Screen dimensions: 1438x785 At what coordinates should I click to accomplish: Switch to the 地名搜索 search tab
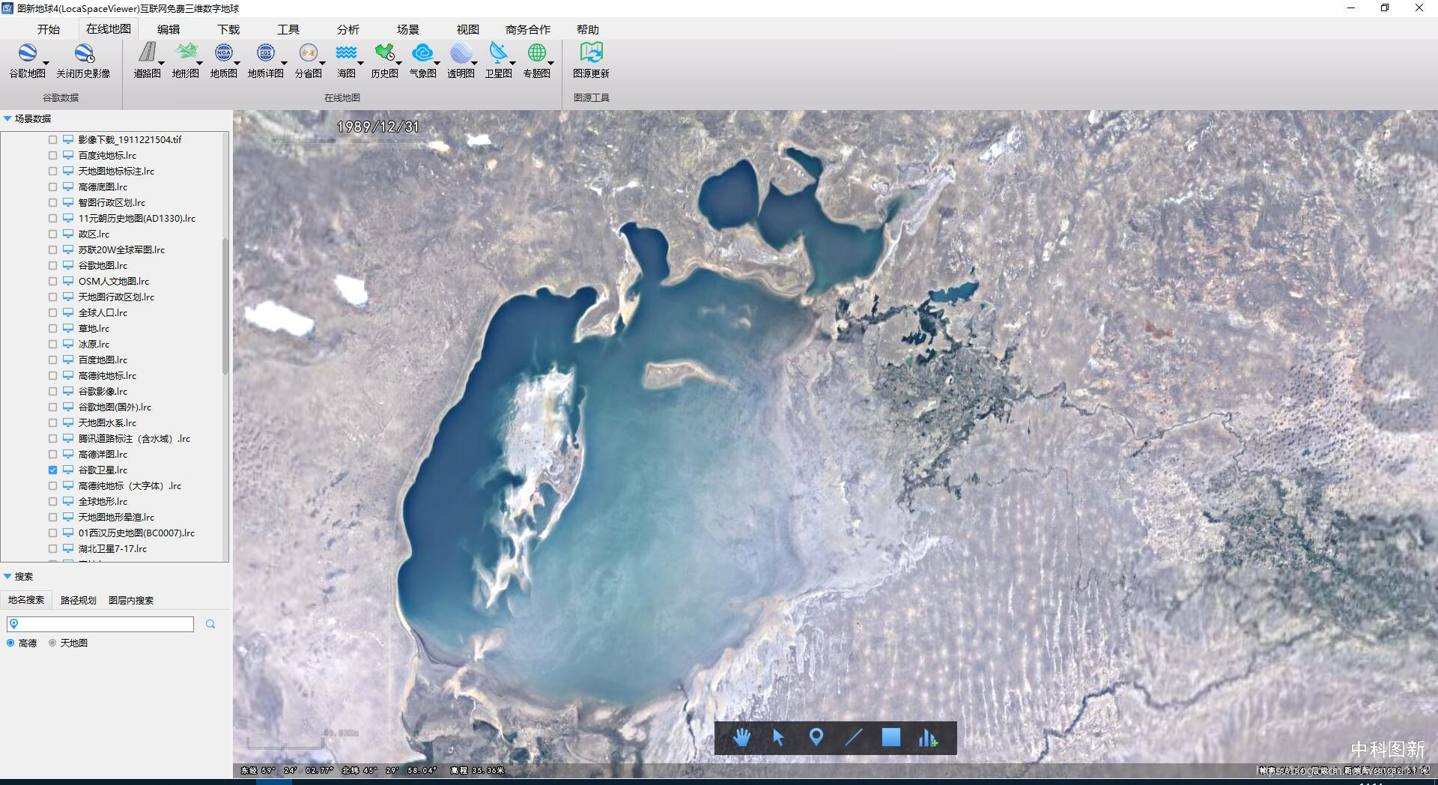click(x=26, y=600)
